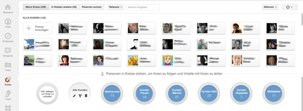Select contact with man before green background
The width and height of the screenshot is (303, 111).
click(38, 61)
